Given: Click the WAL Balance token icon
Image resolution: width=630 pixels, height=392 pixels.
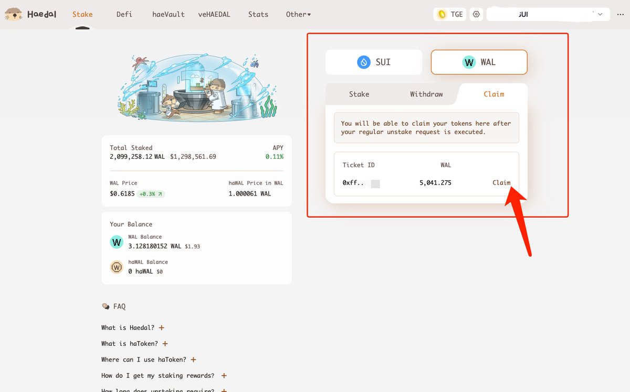Looking at the screenshot, I should click(116, 242).
